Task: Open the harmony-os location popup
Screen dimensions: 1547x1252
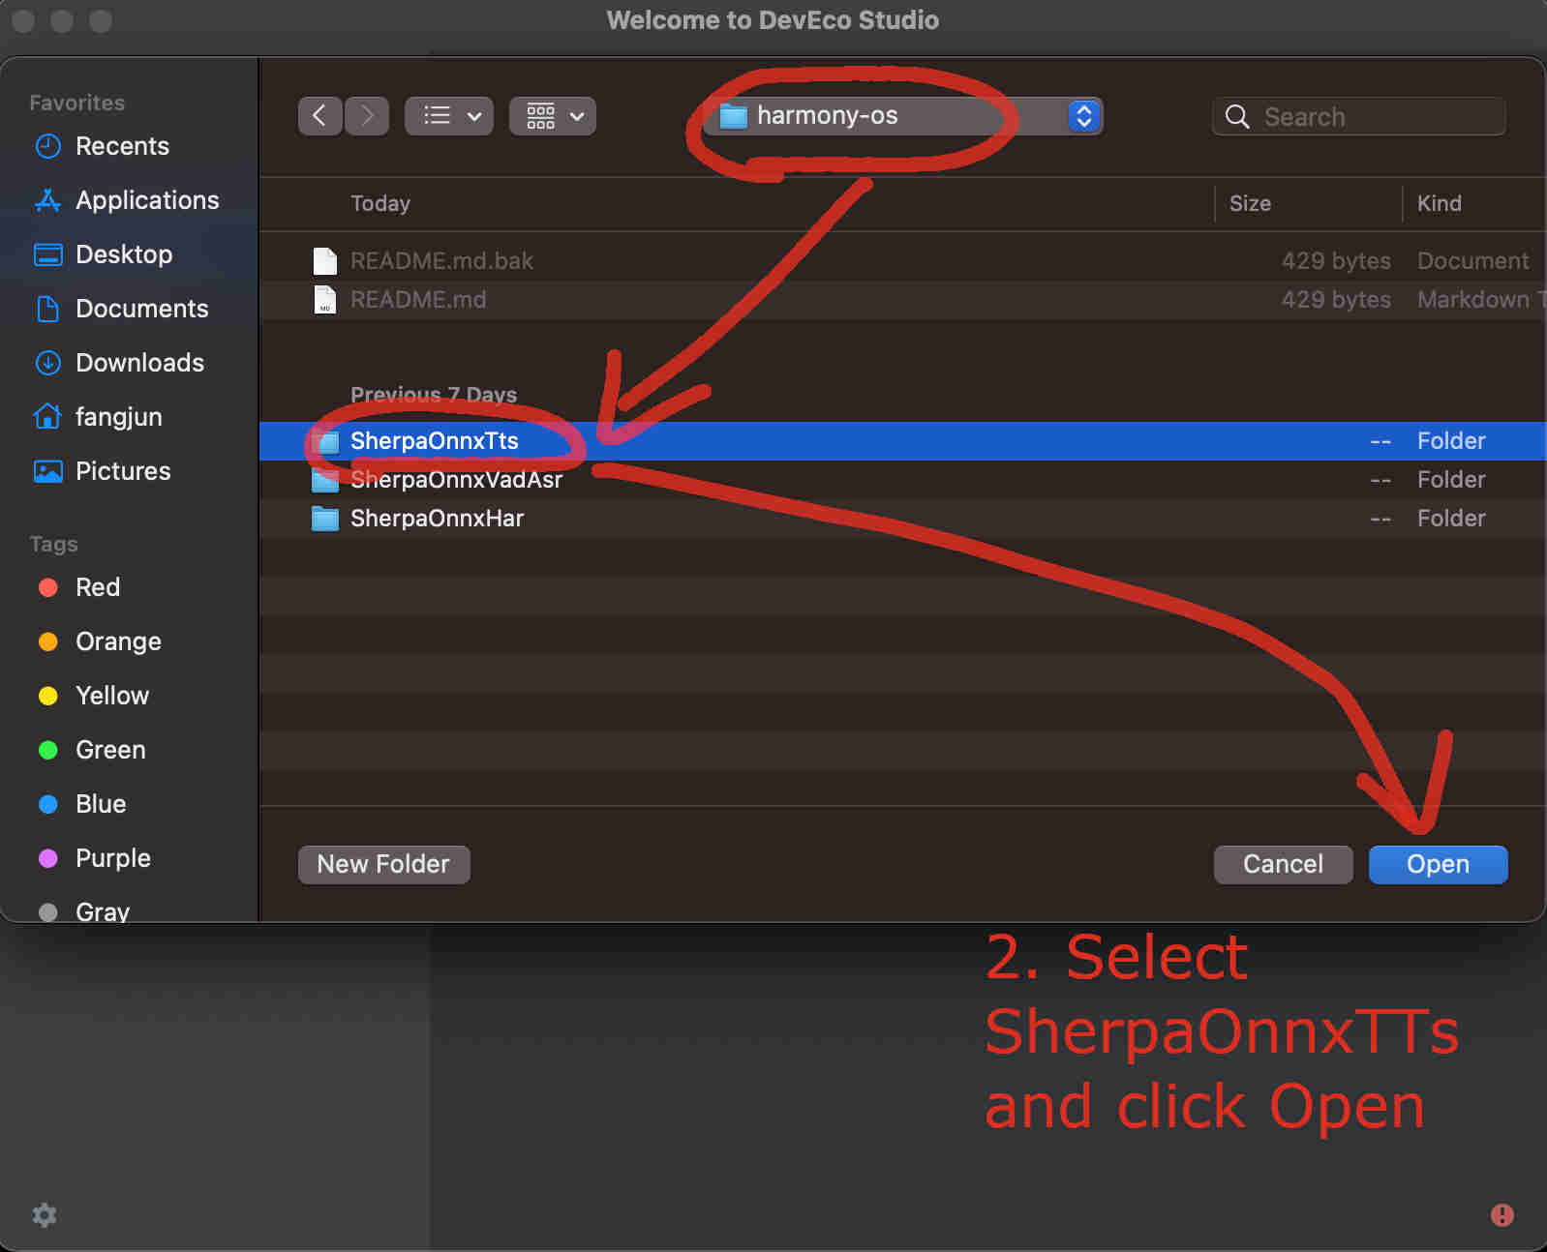Action: [x=903, y=116]
